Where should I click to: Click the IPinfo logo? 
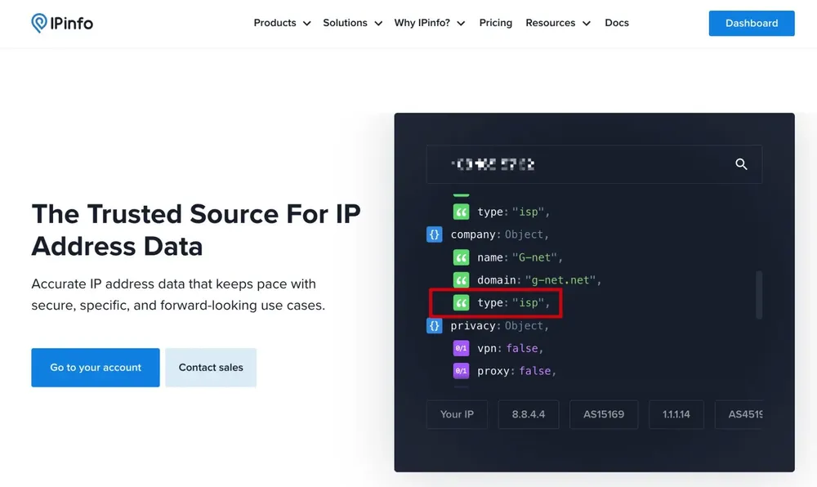click(x=62, y=23)
